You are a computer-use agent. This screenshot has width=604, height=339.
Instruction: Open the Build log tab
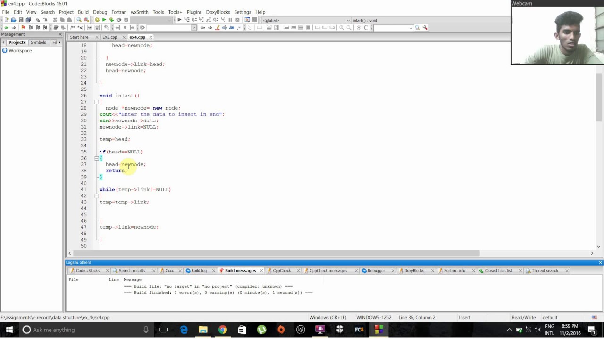tap(199, 271)
